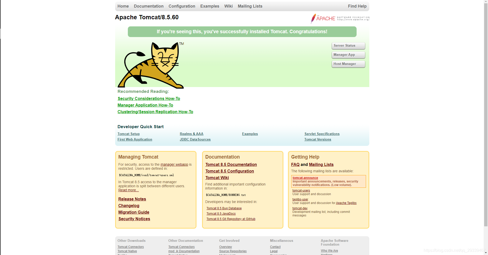Open the Release Notes link
Viewport: 488px width, 255px height.
click(x=132, y=199)
